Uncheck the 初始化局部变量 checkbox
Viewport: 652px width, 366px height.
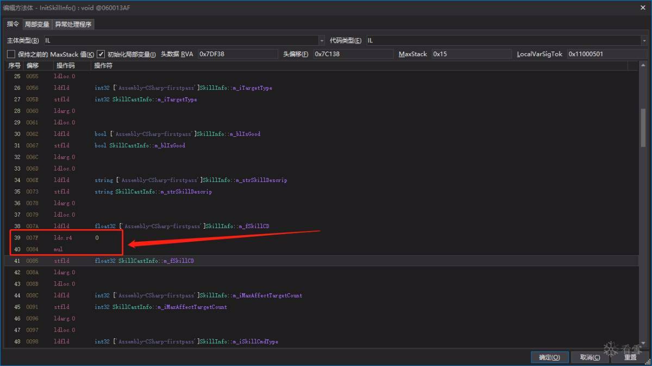pos(101,54)
